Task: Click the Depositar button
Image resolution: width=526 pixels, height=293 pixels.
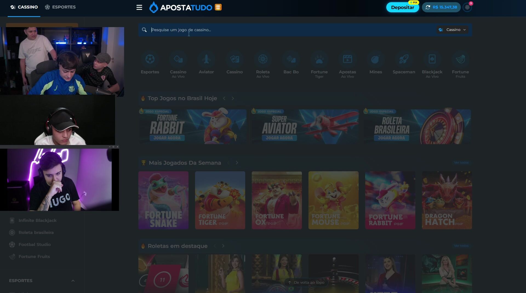Action: coord(402,7)
